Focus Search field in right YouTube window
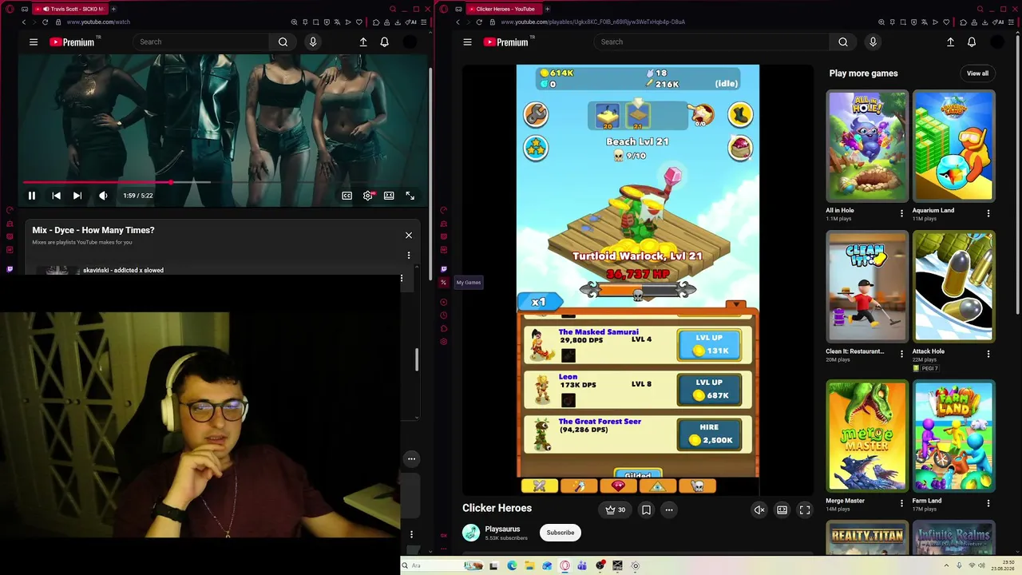This screenshot has width=1022, height=575. tap(711, 42)
